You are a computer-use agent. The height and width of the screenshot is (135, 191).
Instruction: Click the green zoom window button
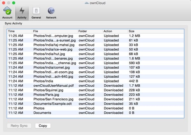pyautogui.click(x=14, y=3)
